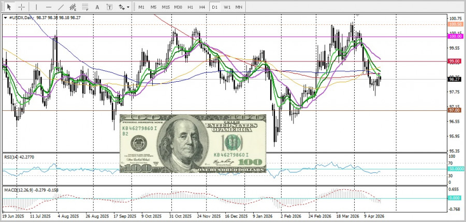Click the 100 dollar bill image

tap(193, 143)
